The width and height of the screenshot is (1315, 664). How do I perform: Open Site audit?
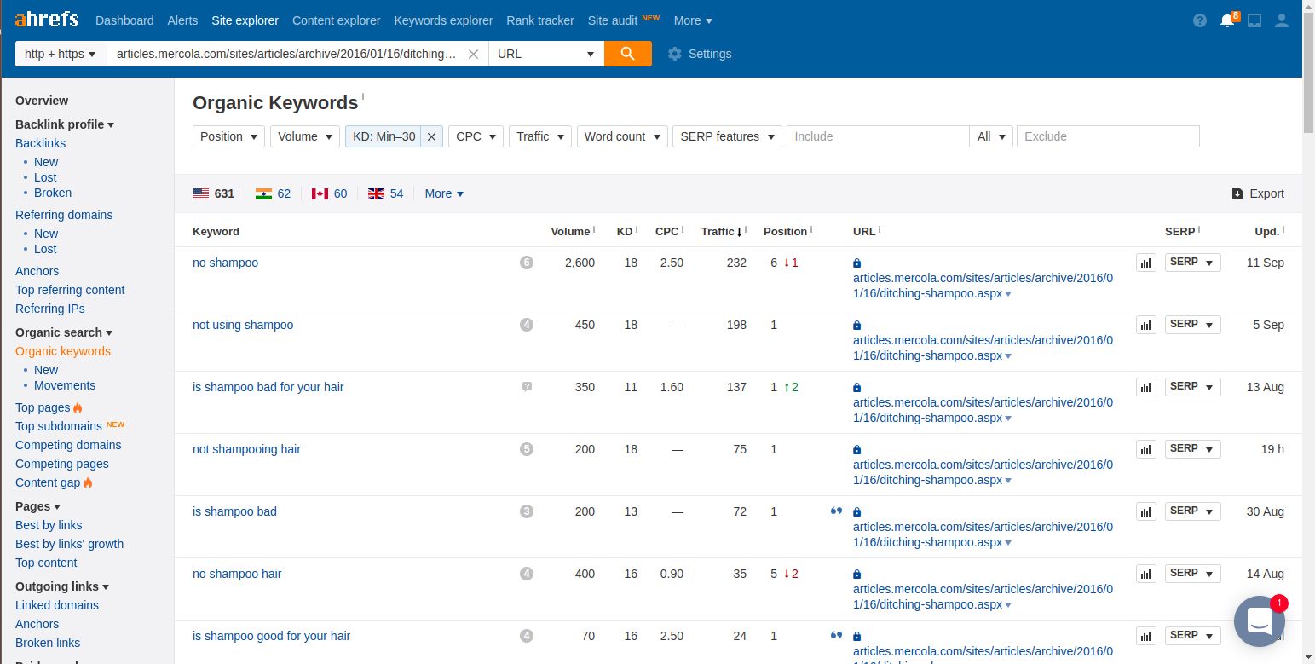[x=613, y=20]
